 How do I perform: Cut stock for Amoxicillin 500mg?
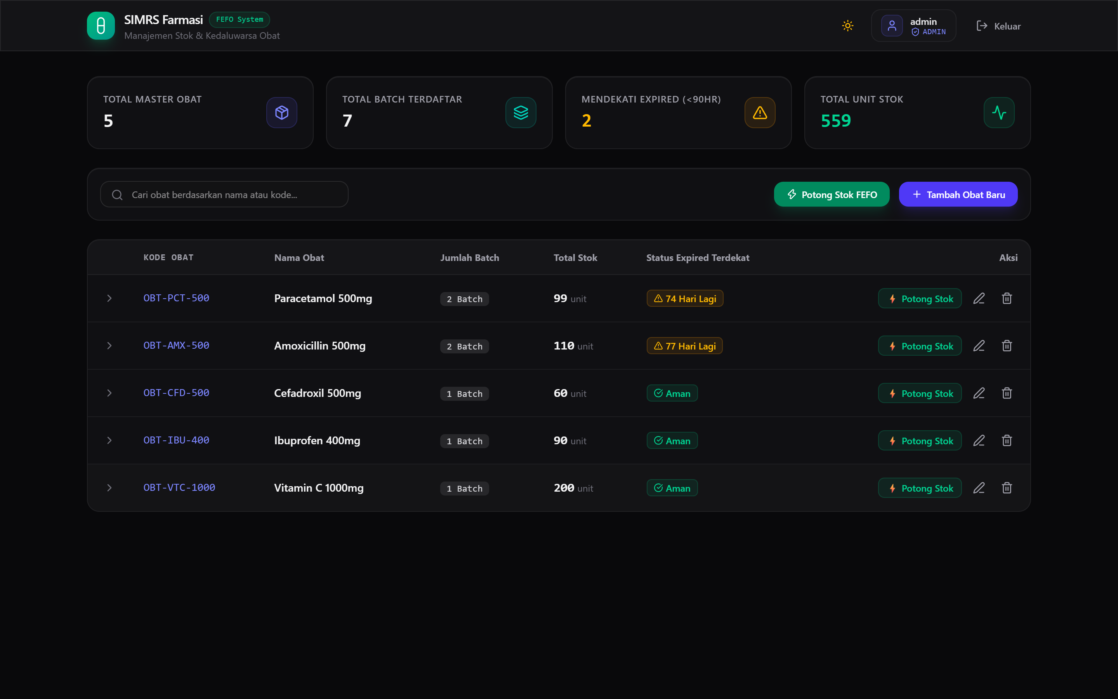(x=920, y=345)
